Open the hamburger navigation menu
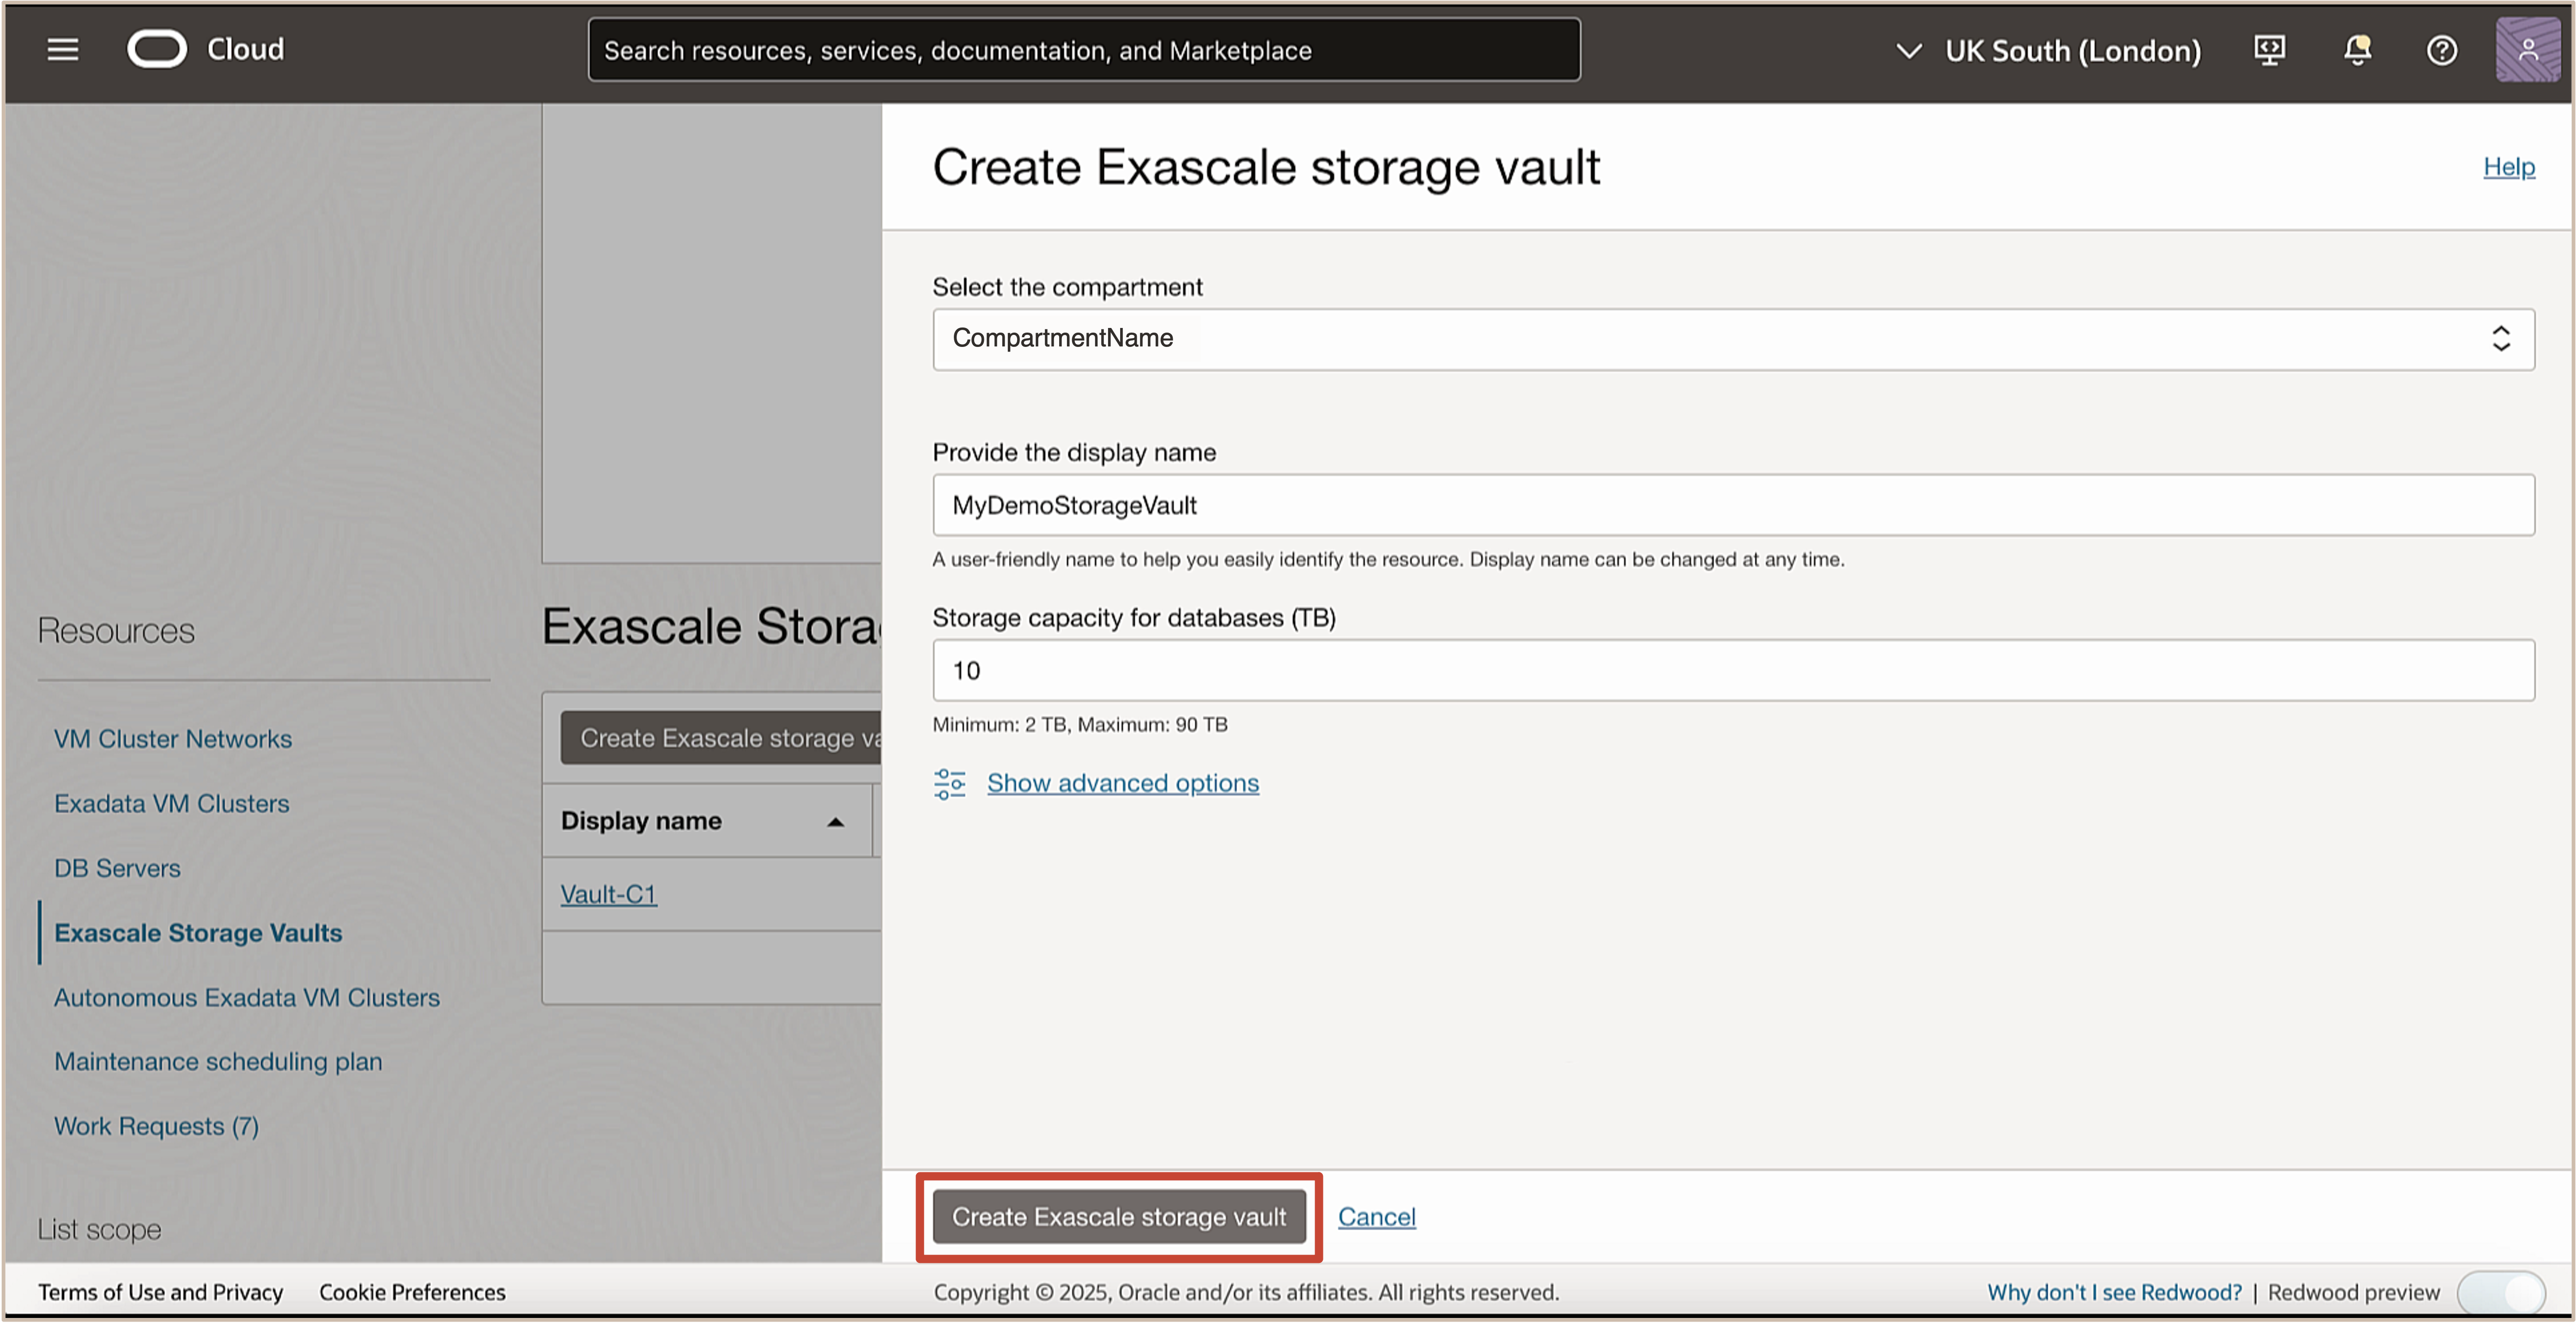 [62, 49]
